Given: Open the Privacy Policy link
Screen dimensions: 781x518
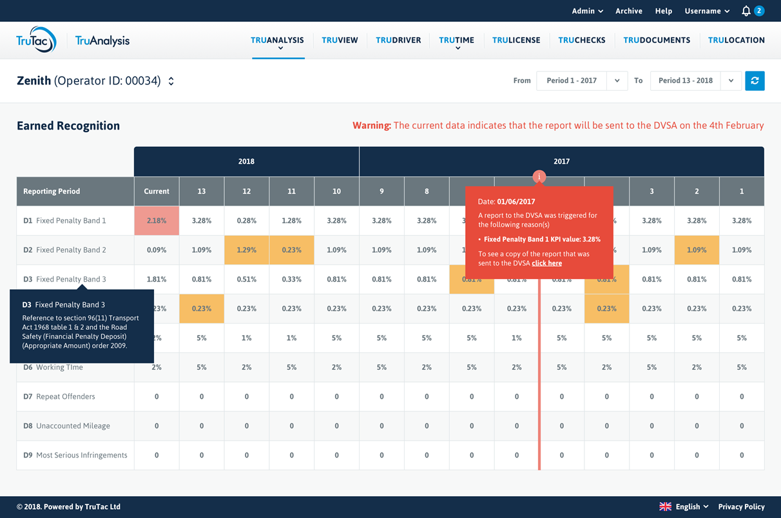Looking at the screenshot, I should 742,506.
